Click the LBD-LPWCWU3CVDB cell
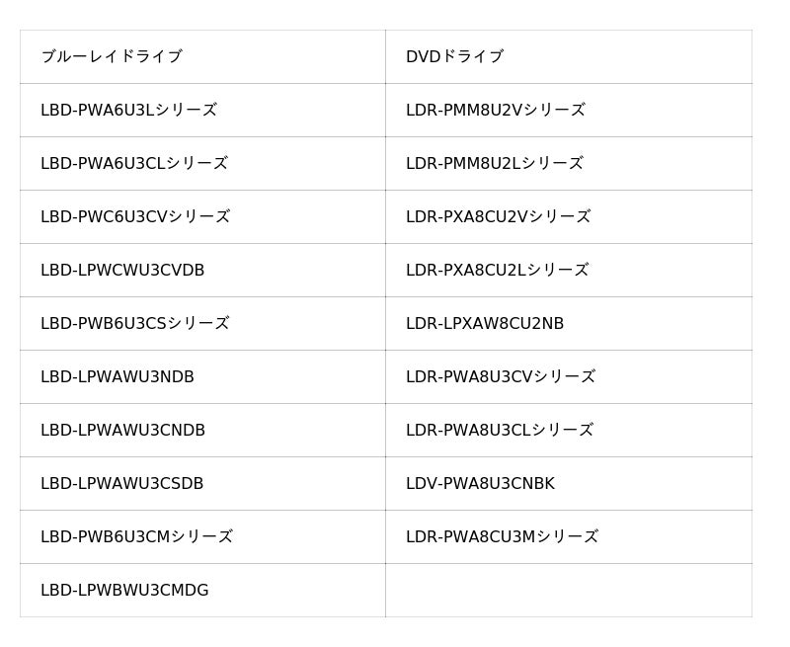 [x=202, y=270]
